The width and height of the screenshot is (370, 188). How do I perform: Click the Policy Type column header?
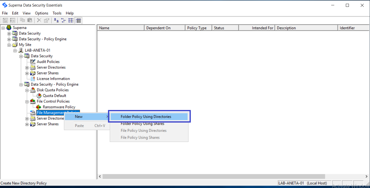coord(199,28)
